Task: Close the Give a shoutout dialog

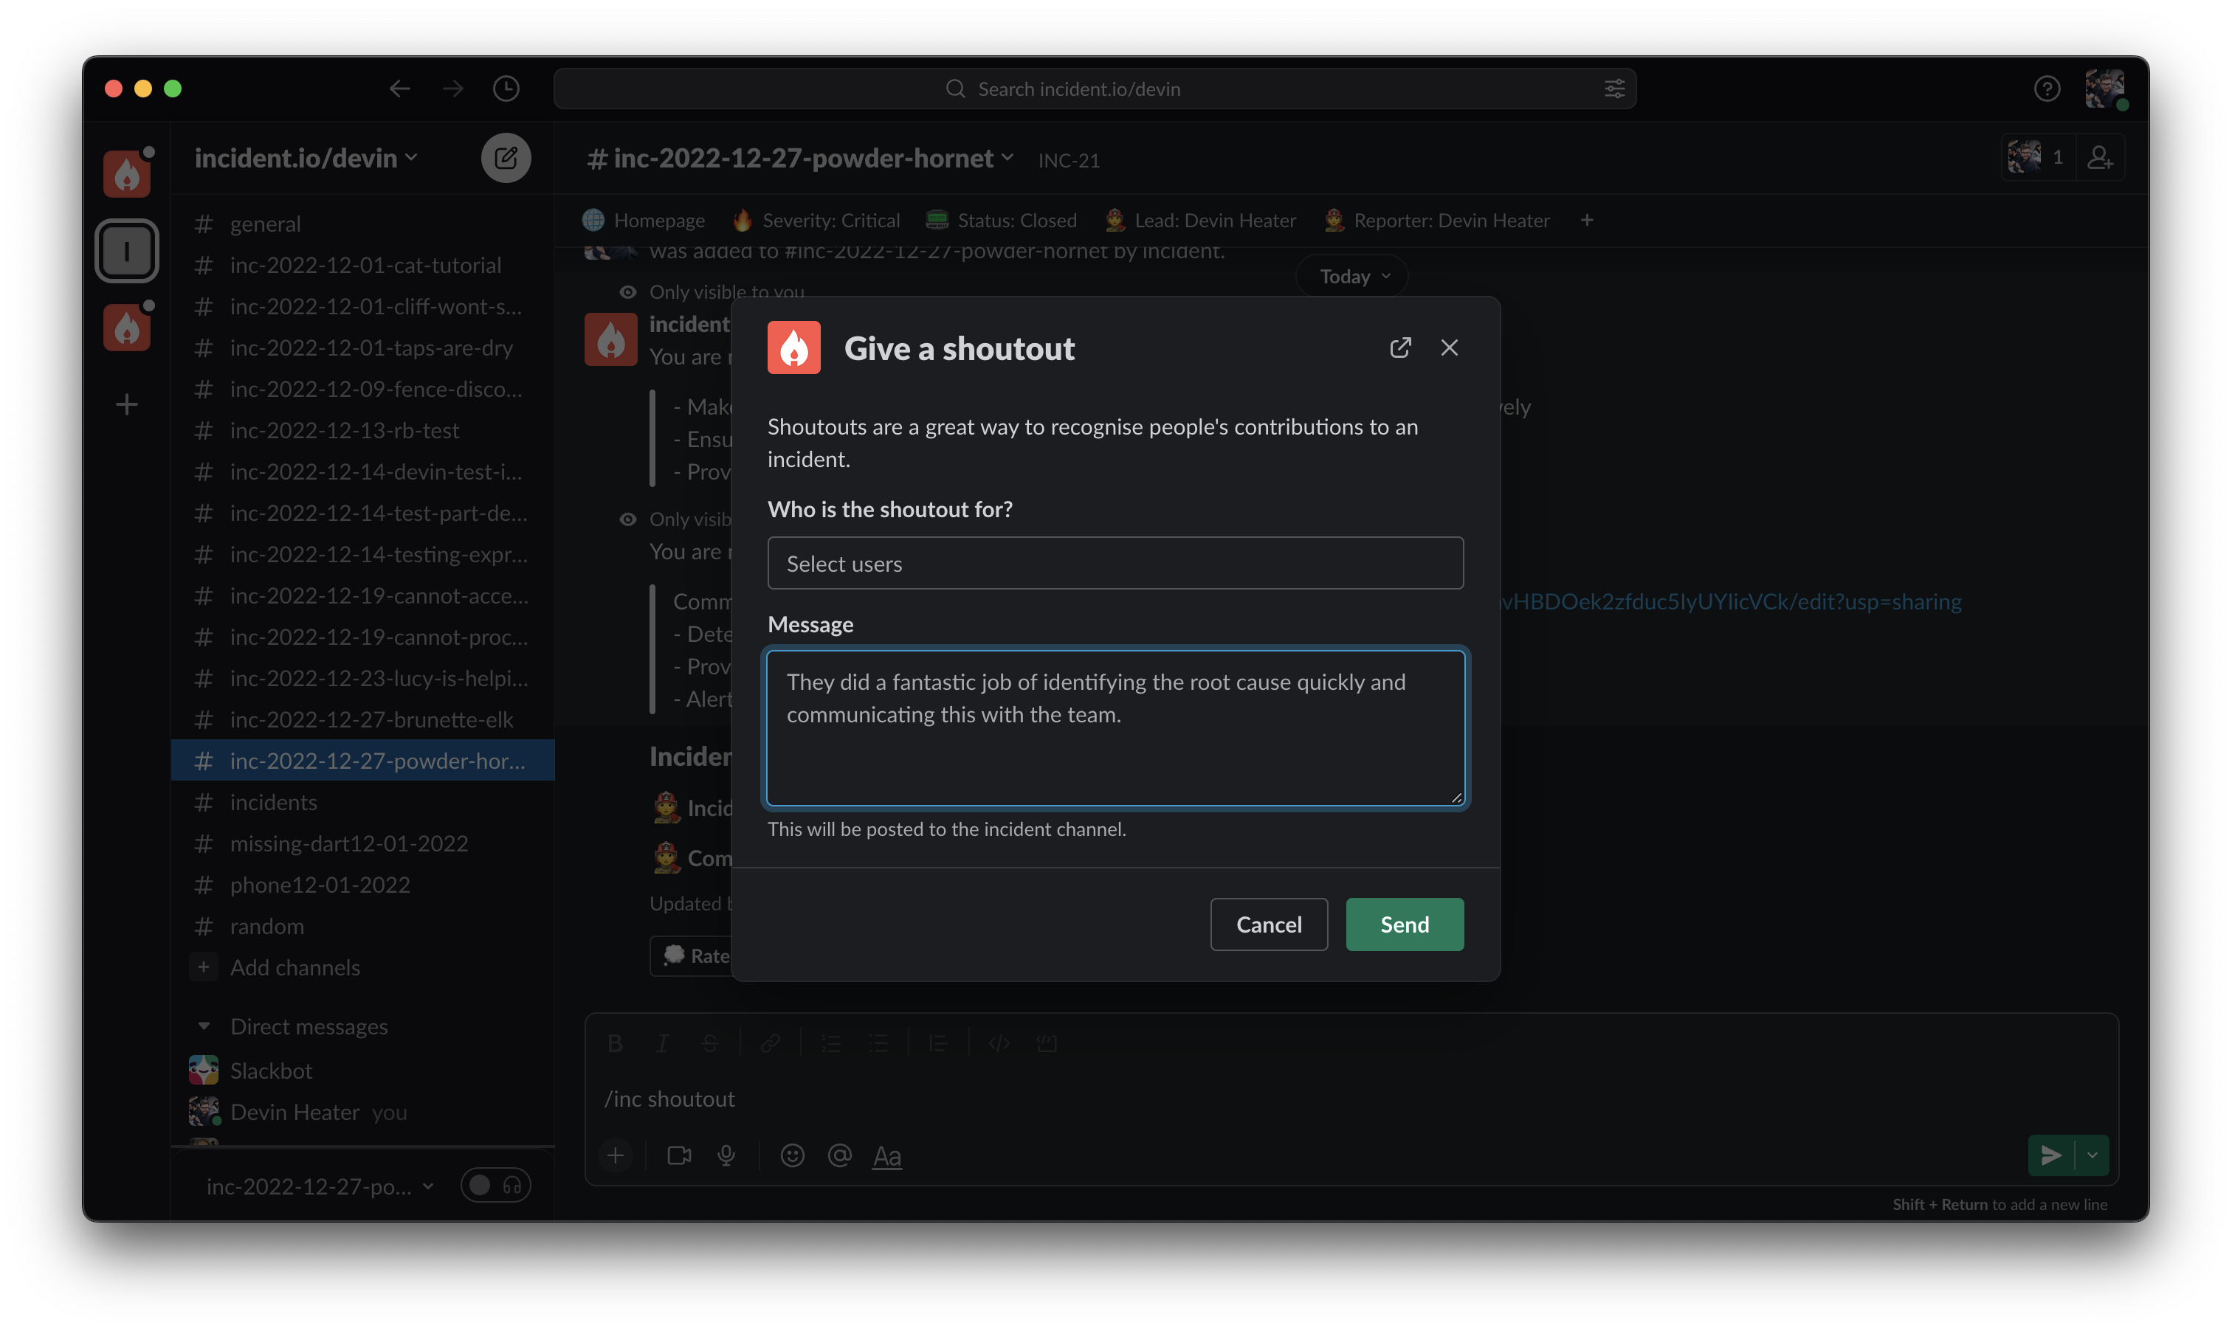Action: point(1449,348)
